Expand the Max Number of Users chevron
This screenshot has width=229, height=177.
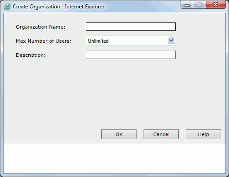pos(171,41)
